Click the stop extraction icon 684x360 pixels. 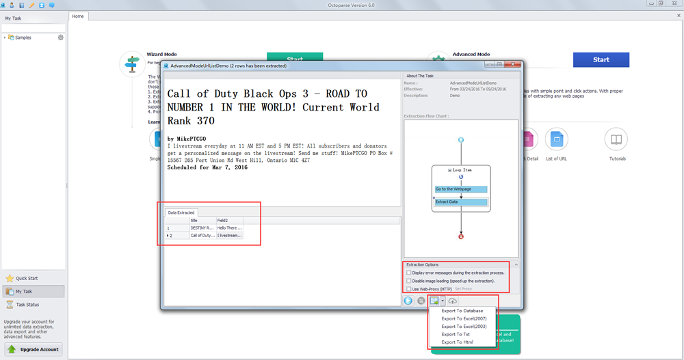[x=421, y=301]
